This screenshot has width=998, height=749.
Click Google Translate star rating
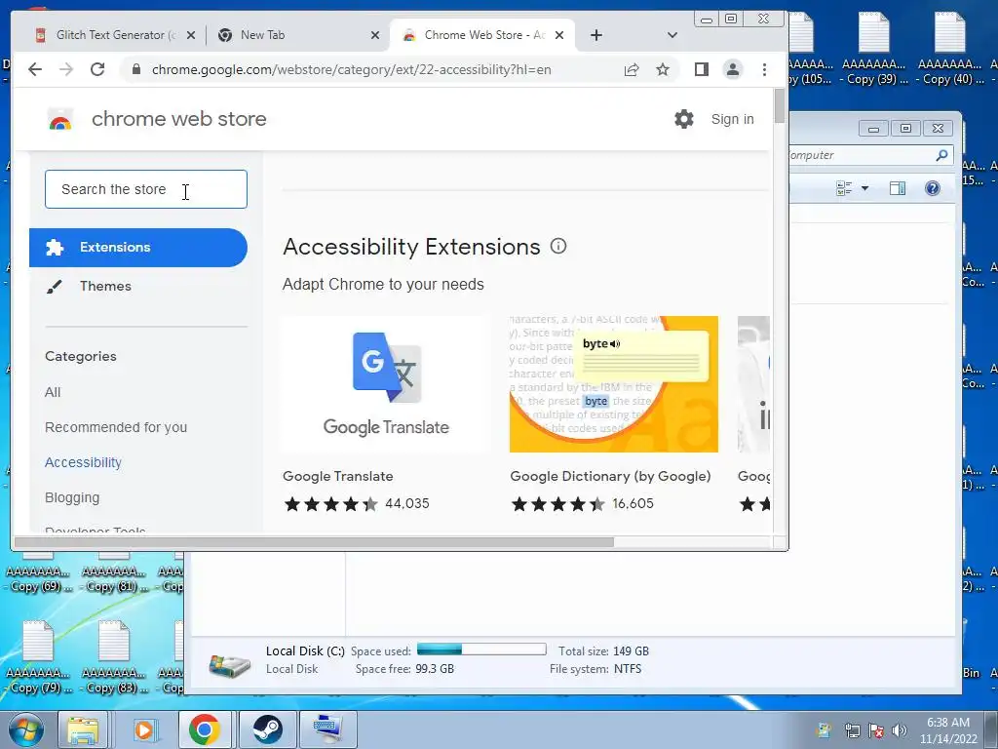point(330,504)
